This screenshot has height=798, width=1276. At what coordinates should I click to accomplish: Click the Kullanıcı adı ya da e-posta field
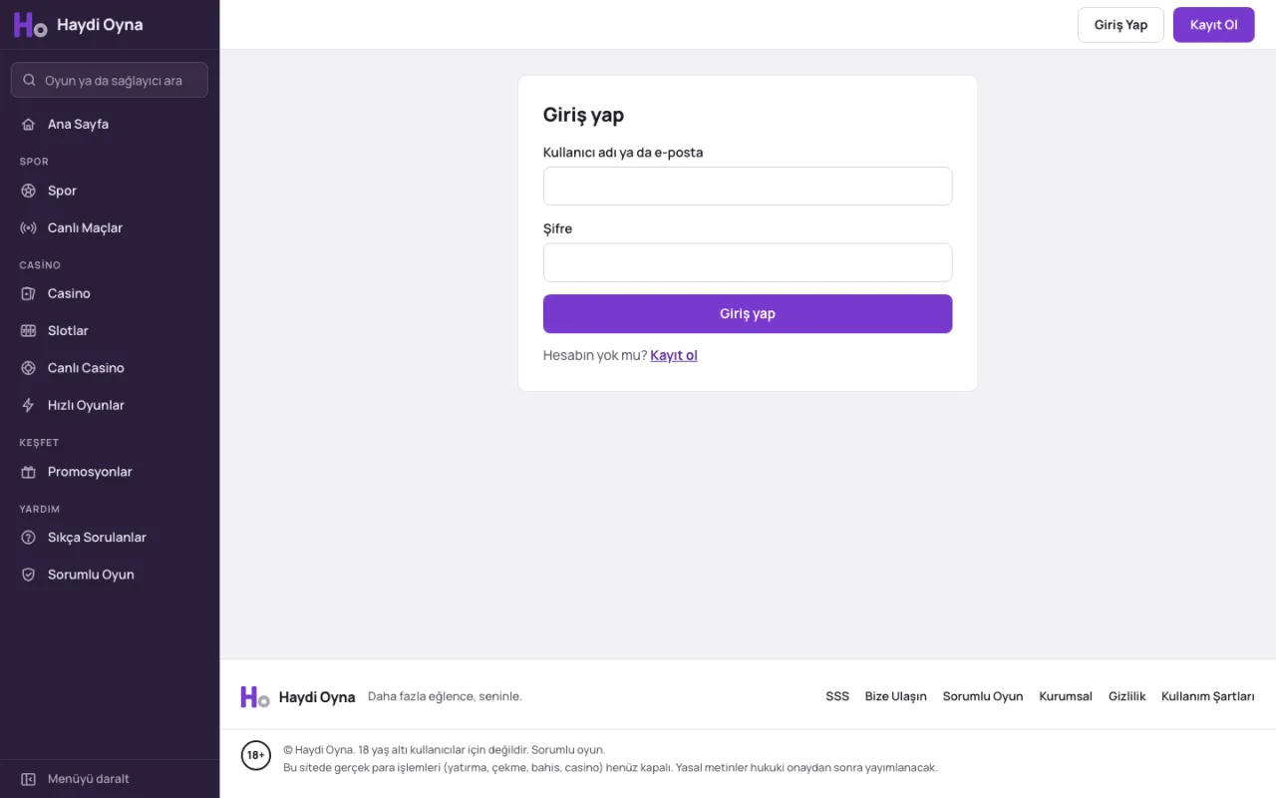click(748, 187)
